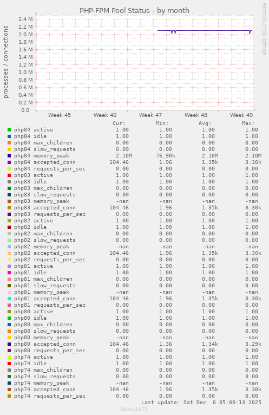Screen dimensions: 269x415
Task: Click the 'Week 48' x-axis label
Action: pos(196,115)
